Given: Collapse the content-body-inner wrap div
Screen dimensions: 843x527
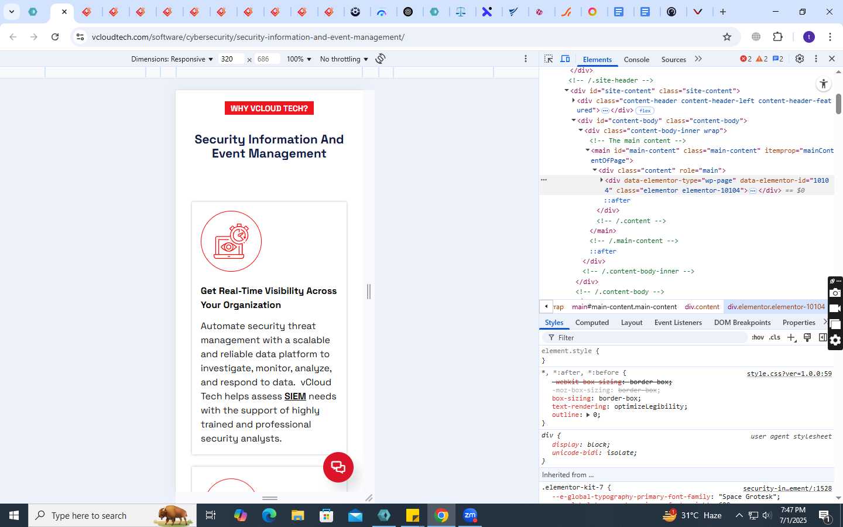Looking at the screenshot, I should 581,131.
